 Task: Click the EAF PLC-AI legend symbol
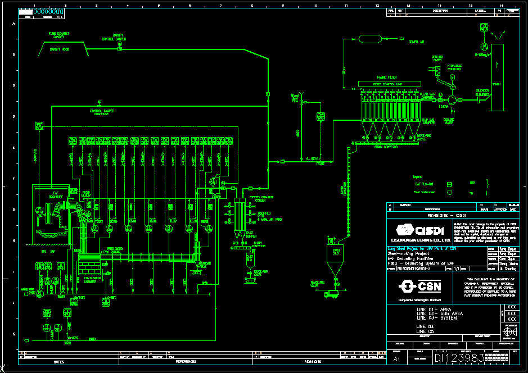pyautogui.click(x=449, y=184)
